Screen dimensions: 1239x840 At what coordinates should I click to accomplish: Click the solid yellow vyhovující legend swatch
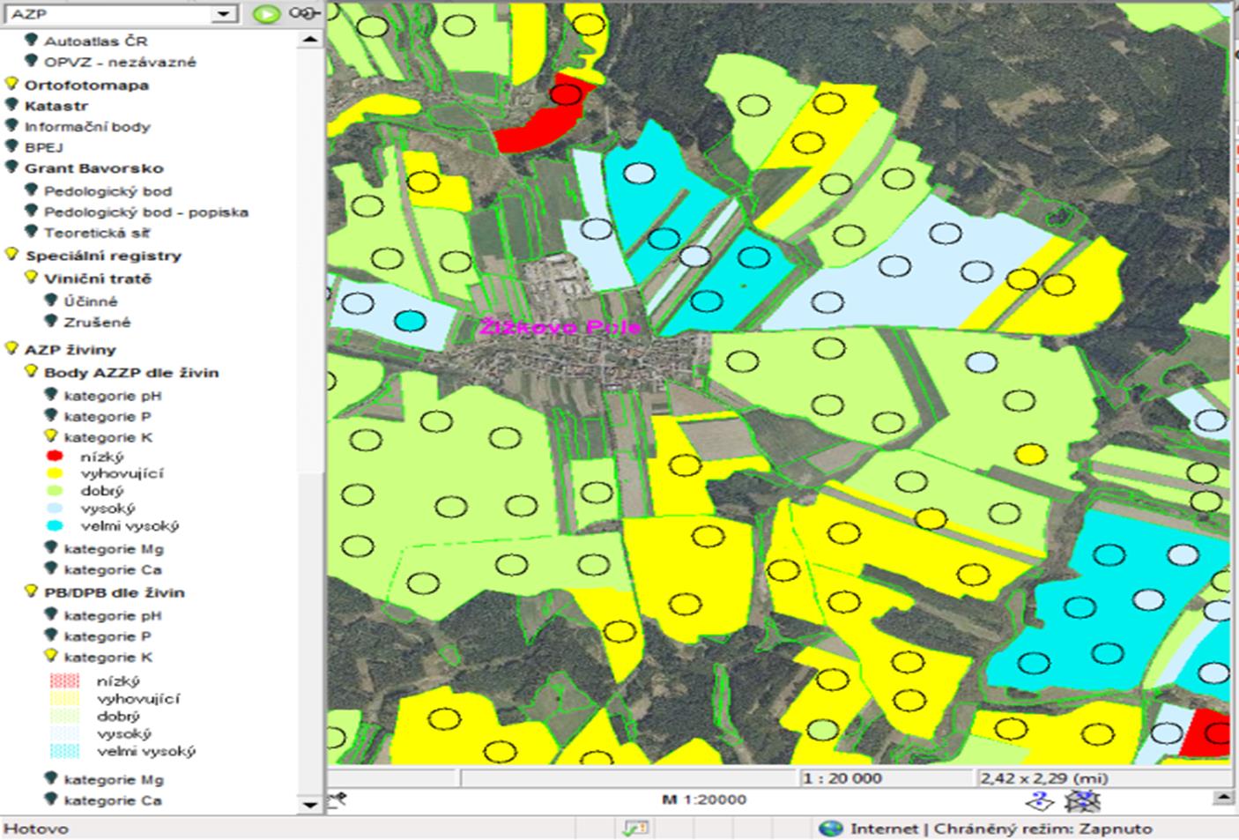55,473
